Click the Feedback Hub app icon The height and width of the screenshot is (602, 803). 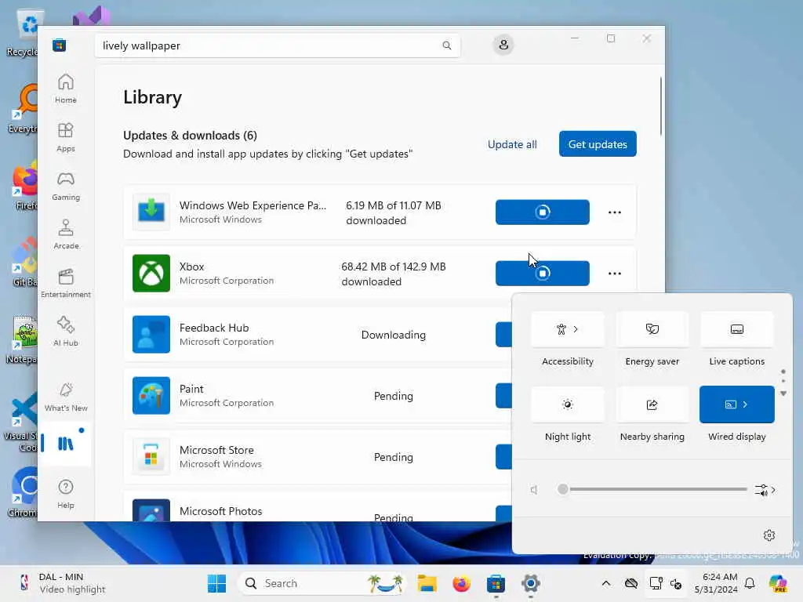coord(151,334)
